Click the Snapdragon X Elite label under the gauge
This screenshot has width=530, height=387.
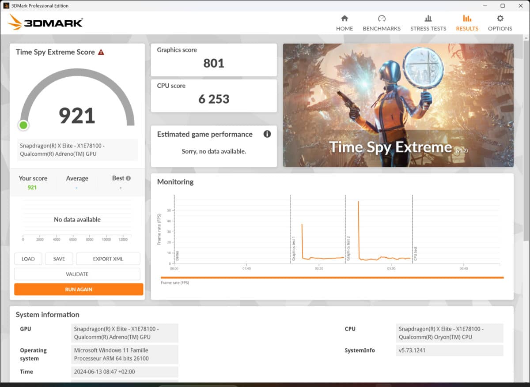point(77,150)
